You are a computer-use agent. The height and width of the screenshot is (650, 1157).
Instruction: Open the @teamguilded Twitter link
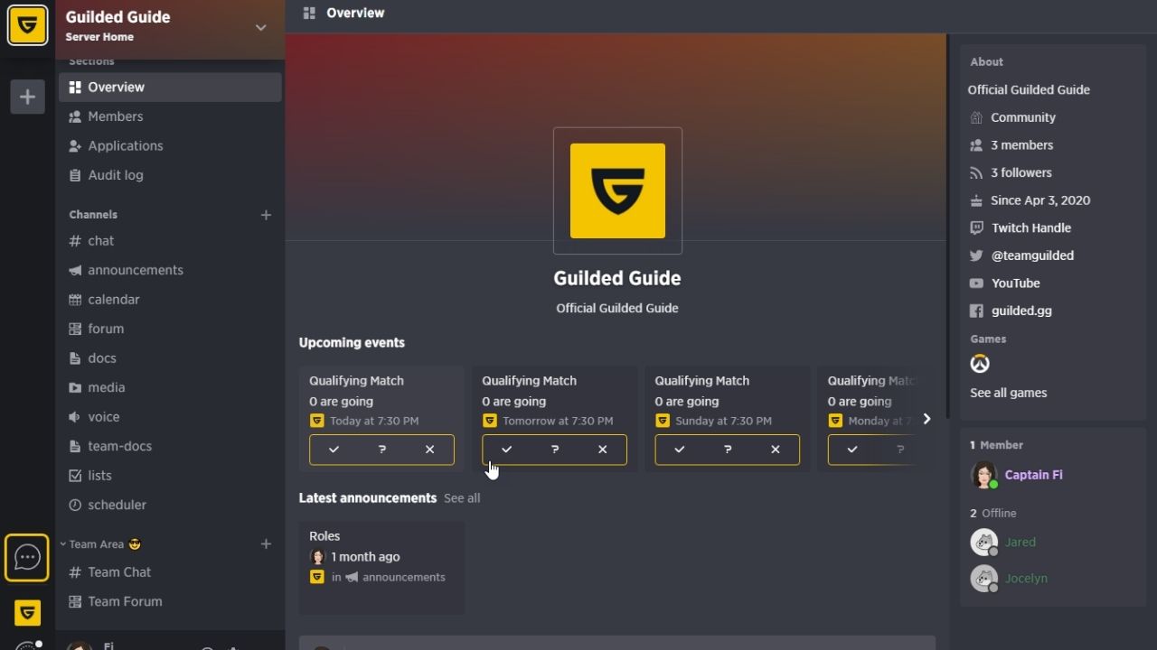point(1032,255)
